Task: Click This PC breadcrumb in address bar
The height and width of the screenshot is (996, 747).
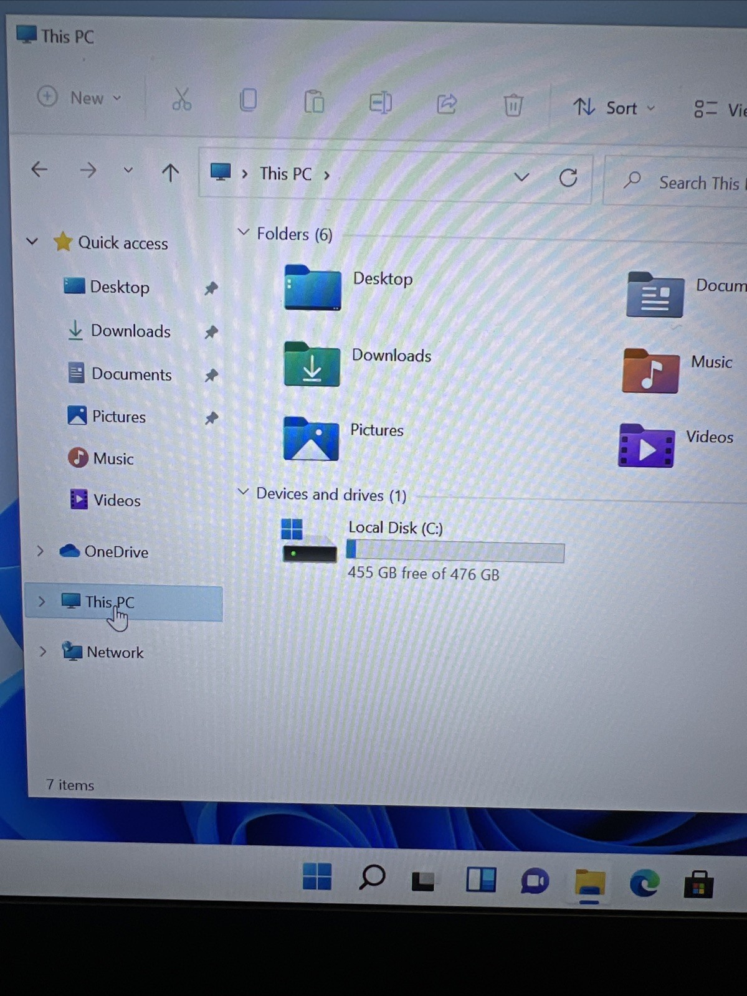Action: (x=285, y=174)
